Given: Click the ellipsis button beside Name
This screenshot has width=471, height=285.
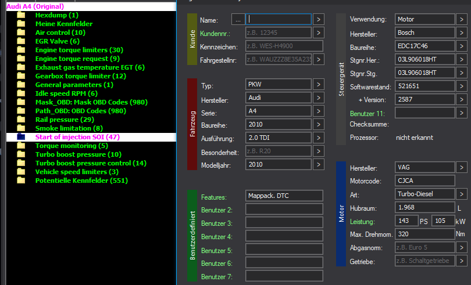Looking at the screenshot, I should (x=237, y=19).
